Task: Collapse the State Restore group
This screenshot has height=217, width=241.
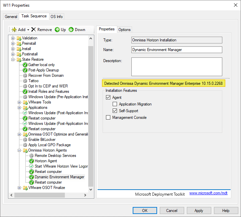Action: [x=13, y=59]
